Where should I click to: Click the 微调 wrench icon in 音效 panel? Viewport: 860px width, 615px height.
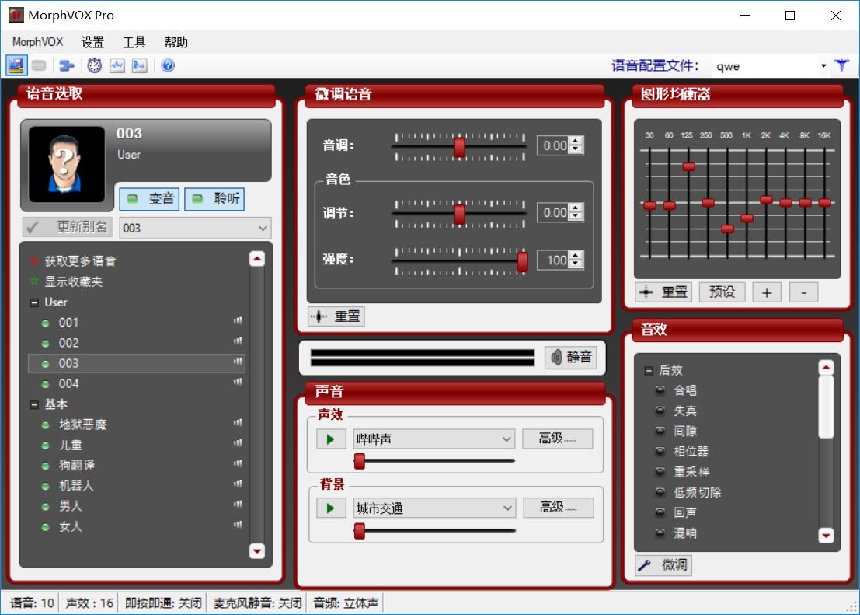point(664,566)
